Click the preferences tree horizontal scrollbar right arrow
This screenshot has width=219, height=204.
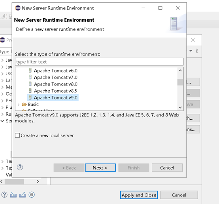pos(38,181)
